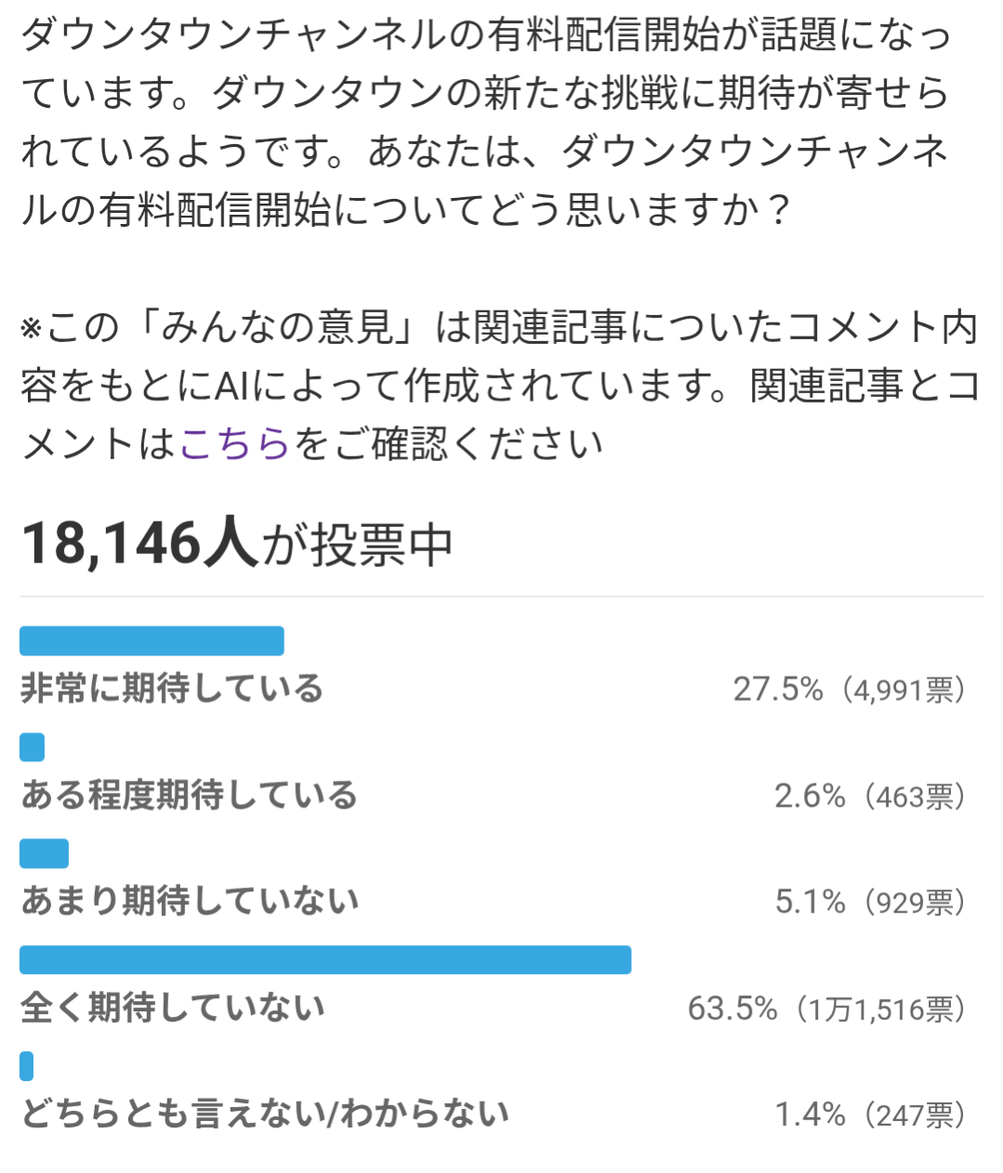1003x1173 pixels.
Task: Click the ダウンタウンチャンネル poll question text
Action: pyautogui.click(x=483, y=123)
